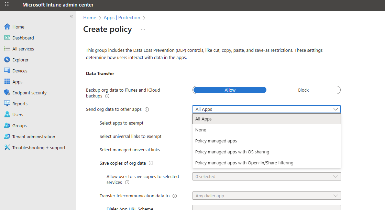The width and height of the screenshot is (385, 210).
Task: Click the Endpoint security shield icon
Action: (x=7, y=93)
